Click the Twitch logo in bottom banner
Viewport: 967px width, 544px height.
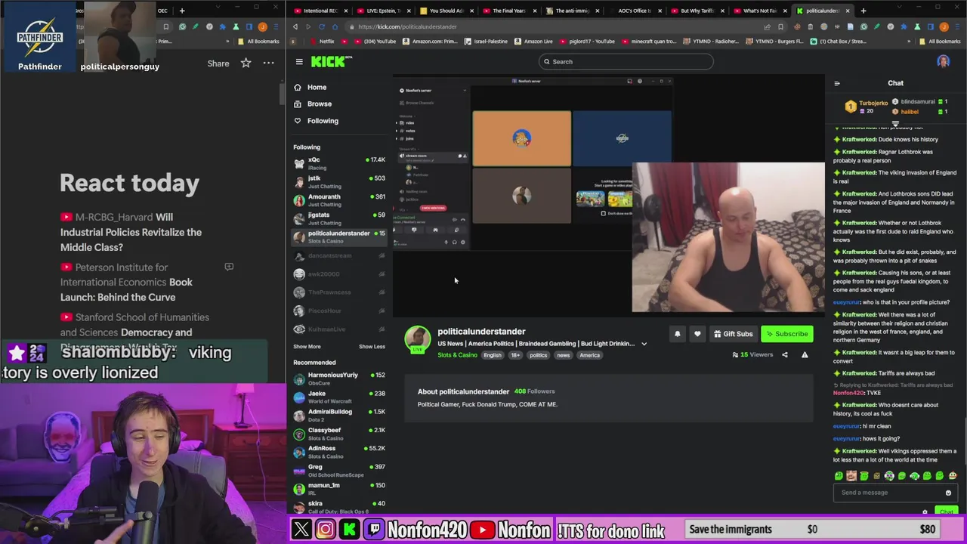click(374, 530)
